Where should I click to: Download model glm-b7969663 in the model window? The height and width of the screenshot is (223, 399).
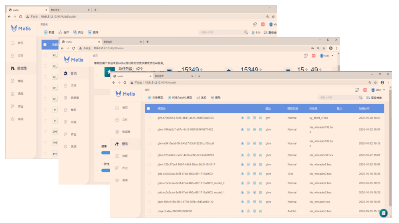[242, 118]
